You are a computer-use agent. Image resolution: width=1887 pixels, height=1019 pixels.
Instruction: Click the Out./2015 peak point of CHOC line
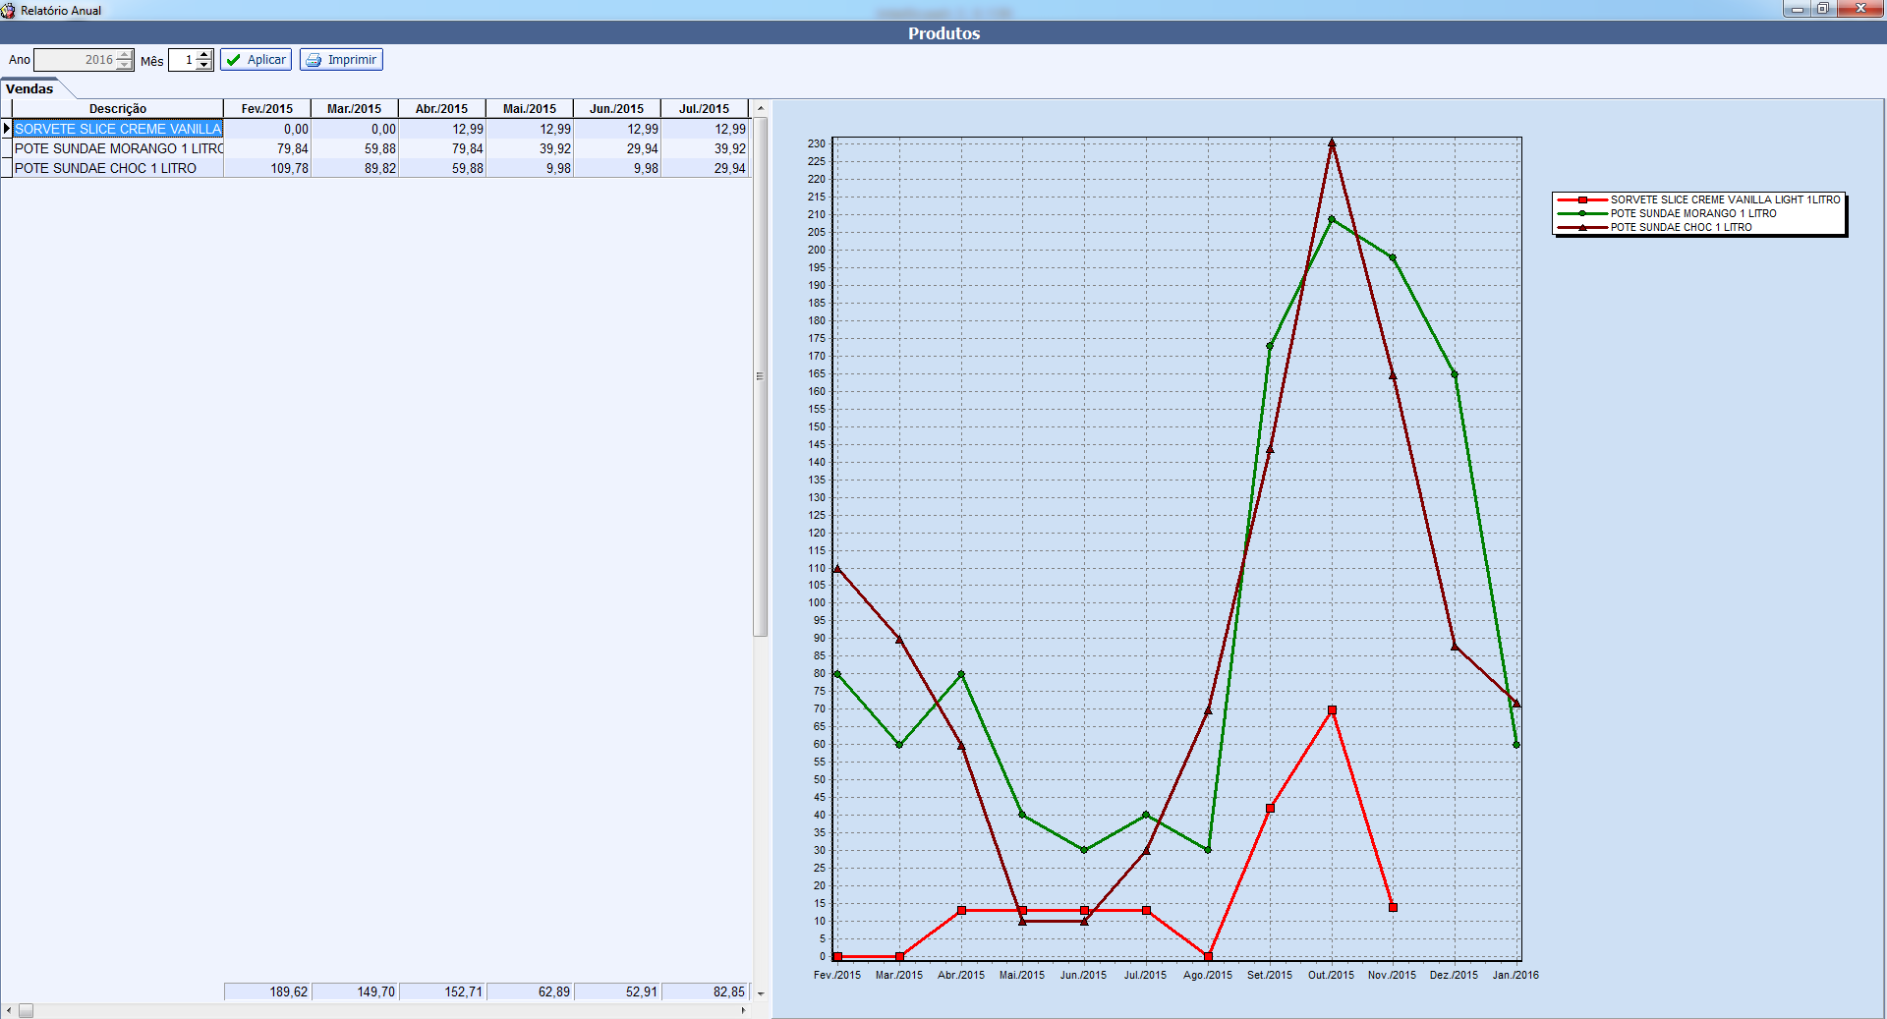click(x=1332, y=142)
